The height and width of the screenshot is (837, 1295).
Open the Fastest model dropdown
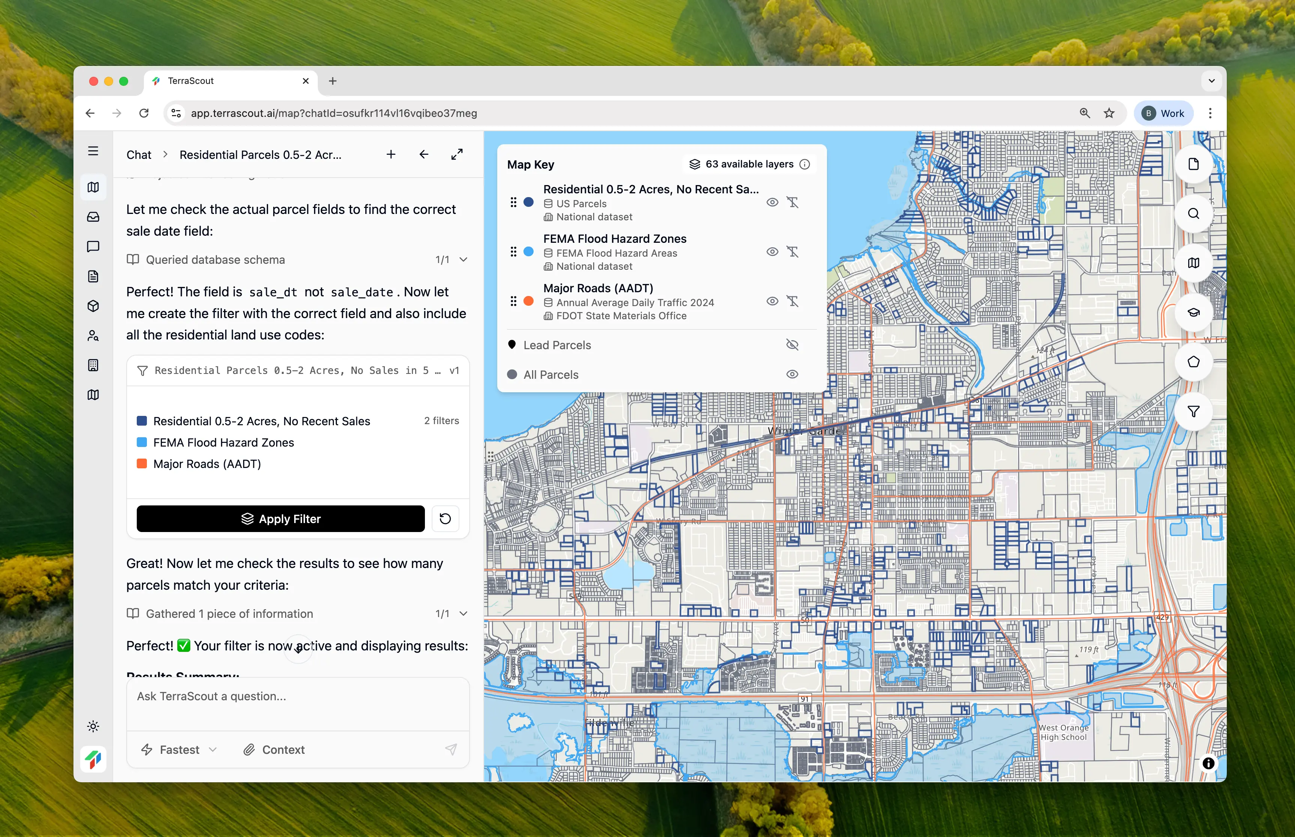pyautogui.click(x=179, y=749)
